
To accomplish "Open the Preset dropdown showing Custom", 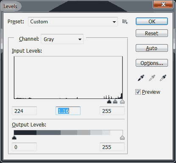I will pyautogui.click(x=73, y=22).
